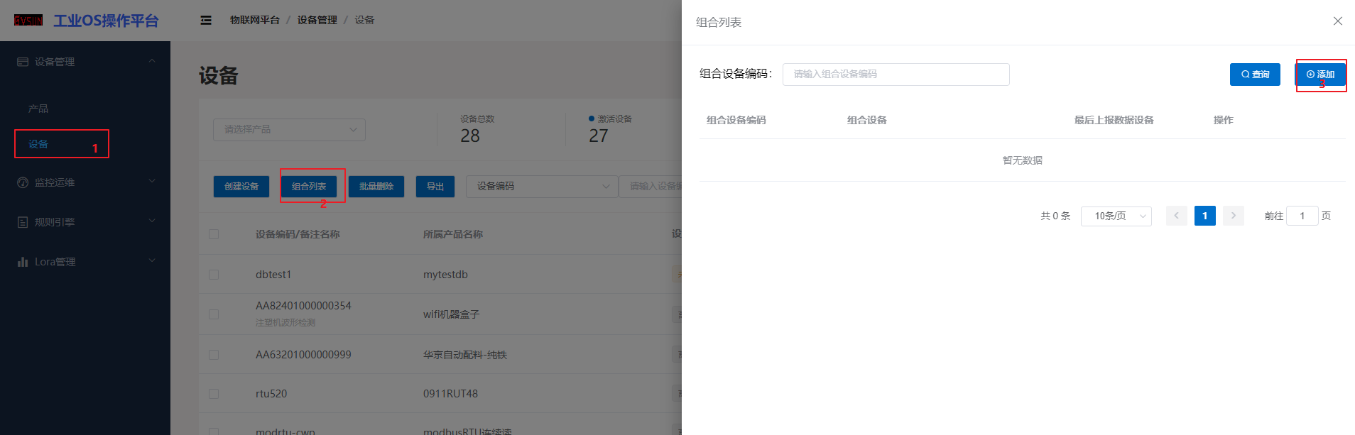Screen dimensions: 1355x435
Task: Select 设备 in the sidebar
Action: pyautogui.click(x=38, y=144)
